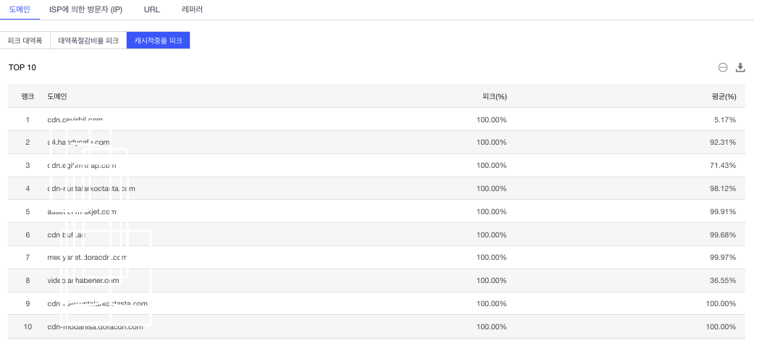Image resolution: width=762 pixels, height=359 pixels.
Task: Choose the 캐시적중율 피크 view button
Action: 158,41
